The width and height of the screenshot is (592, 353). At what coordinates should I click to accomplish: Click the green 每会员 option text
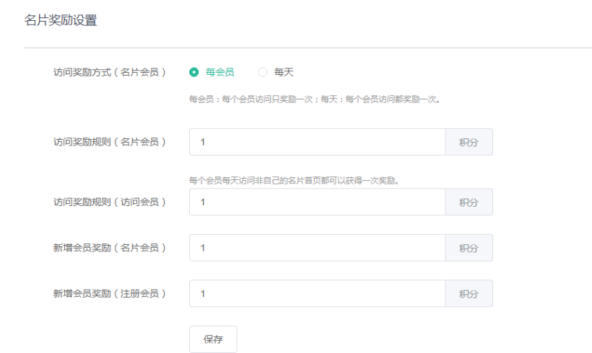[x=219, y=72]
